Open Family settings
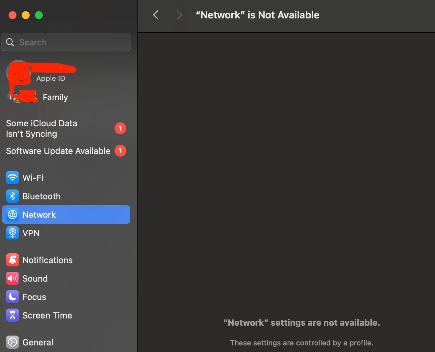The width and height of the screenshot is (435, 352). [x=55, y=97]
